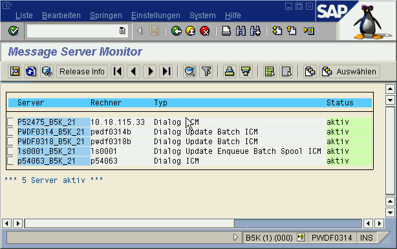Click PWDF0314 host field in status bar
The width and height of the screenshot is (397, 249).
(332, 237)
